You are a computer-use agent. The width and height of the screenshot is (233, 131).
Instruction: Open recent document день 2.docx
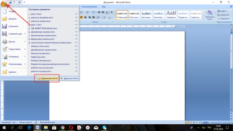pos(36,14)
